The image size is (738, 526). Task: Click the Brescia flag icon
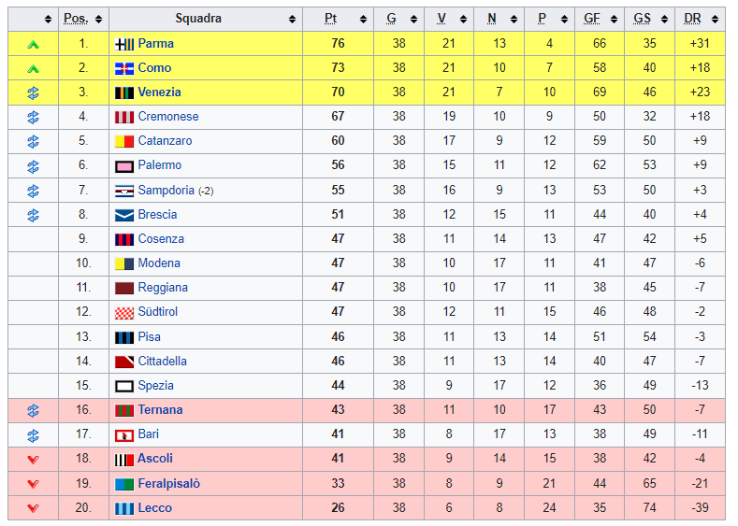[x=124, y=215]
